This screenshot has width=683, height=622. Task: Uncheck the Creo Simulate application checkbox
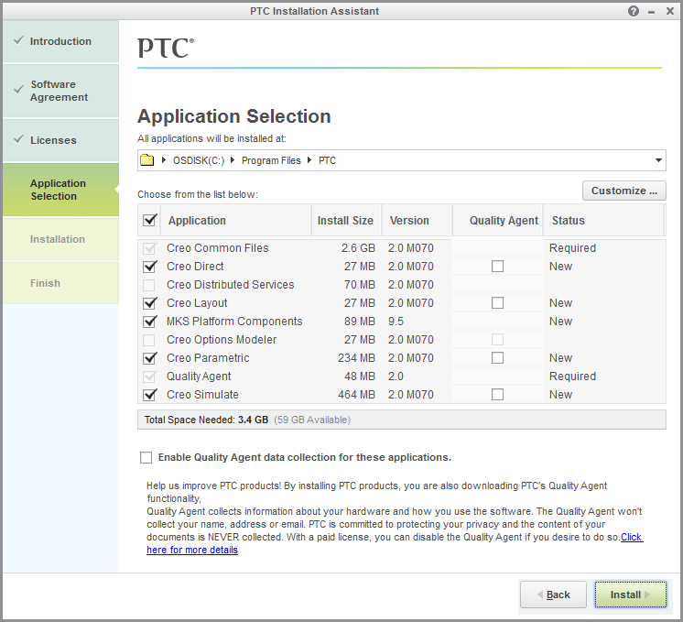point(150,395)
